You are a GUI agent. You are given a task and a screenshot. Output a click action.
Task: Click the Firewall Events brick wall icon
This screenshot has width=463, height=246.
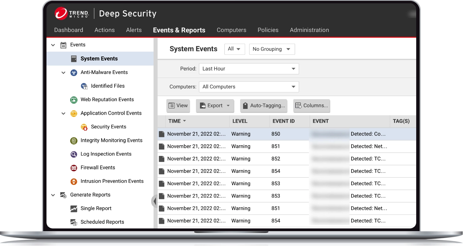(x=74, y=168)
